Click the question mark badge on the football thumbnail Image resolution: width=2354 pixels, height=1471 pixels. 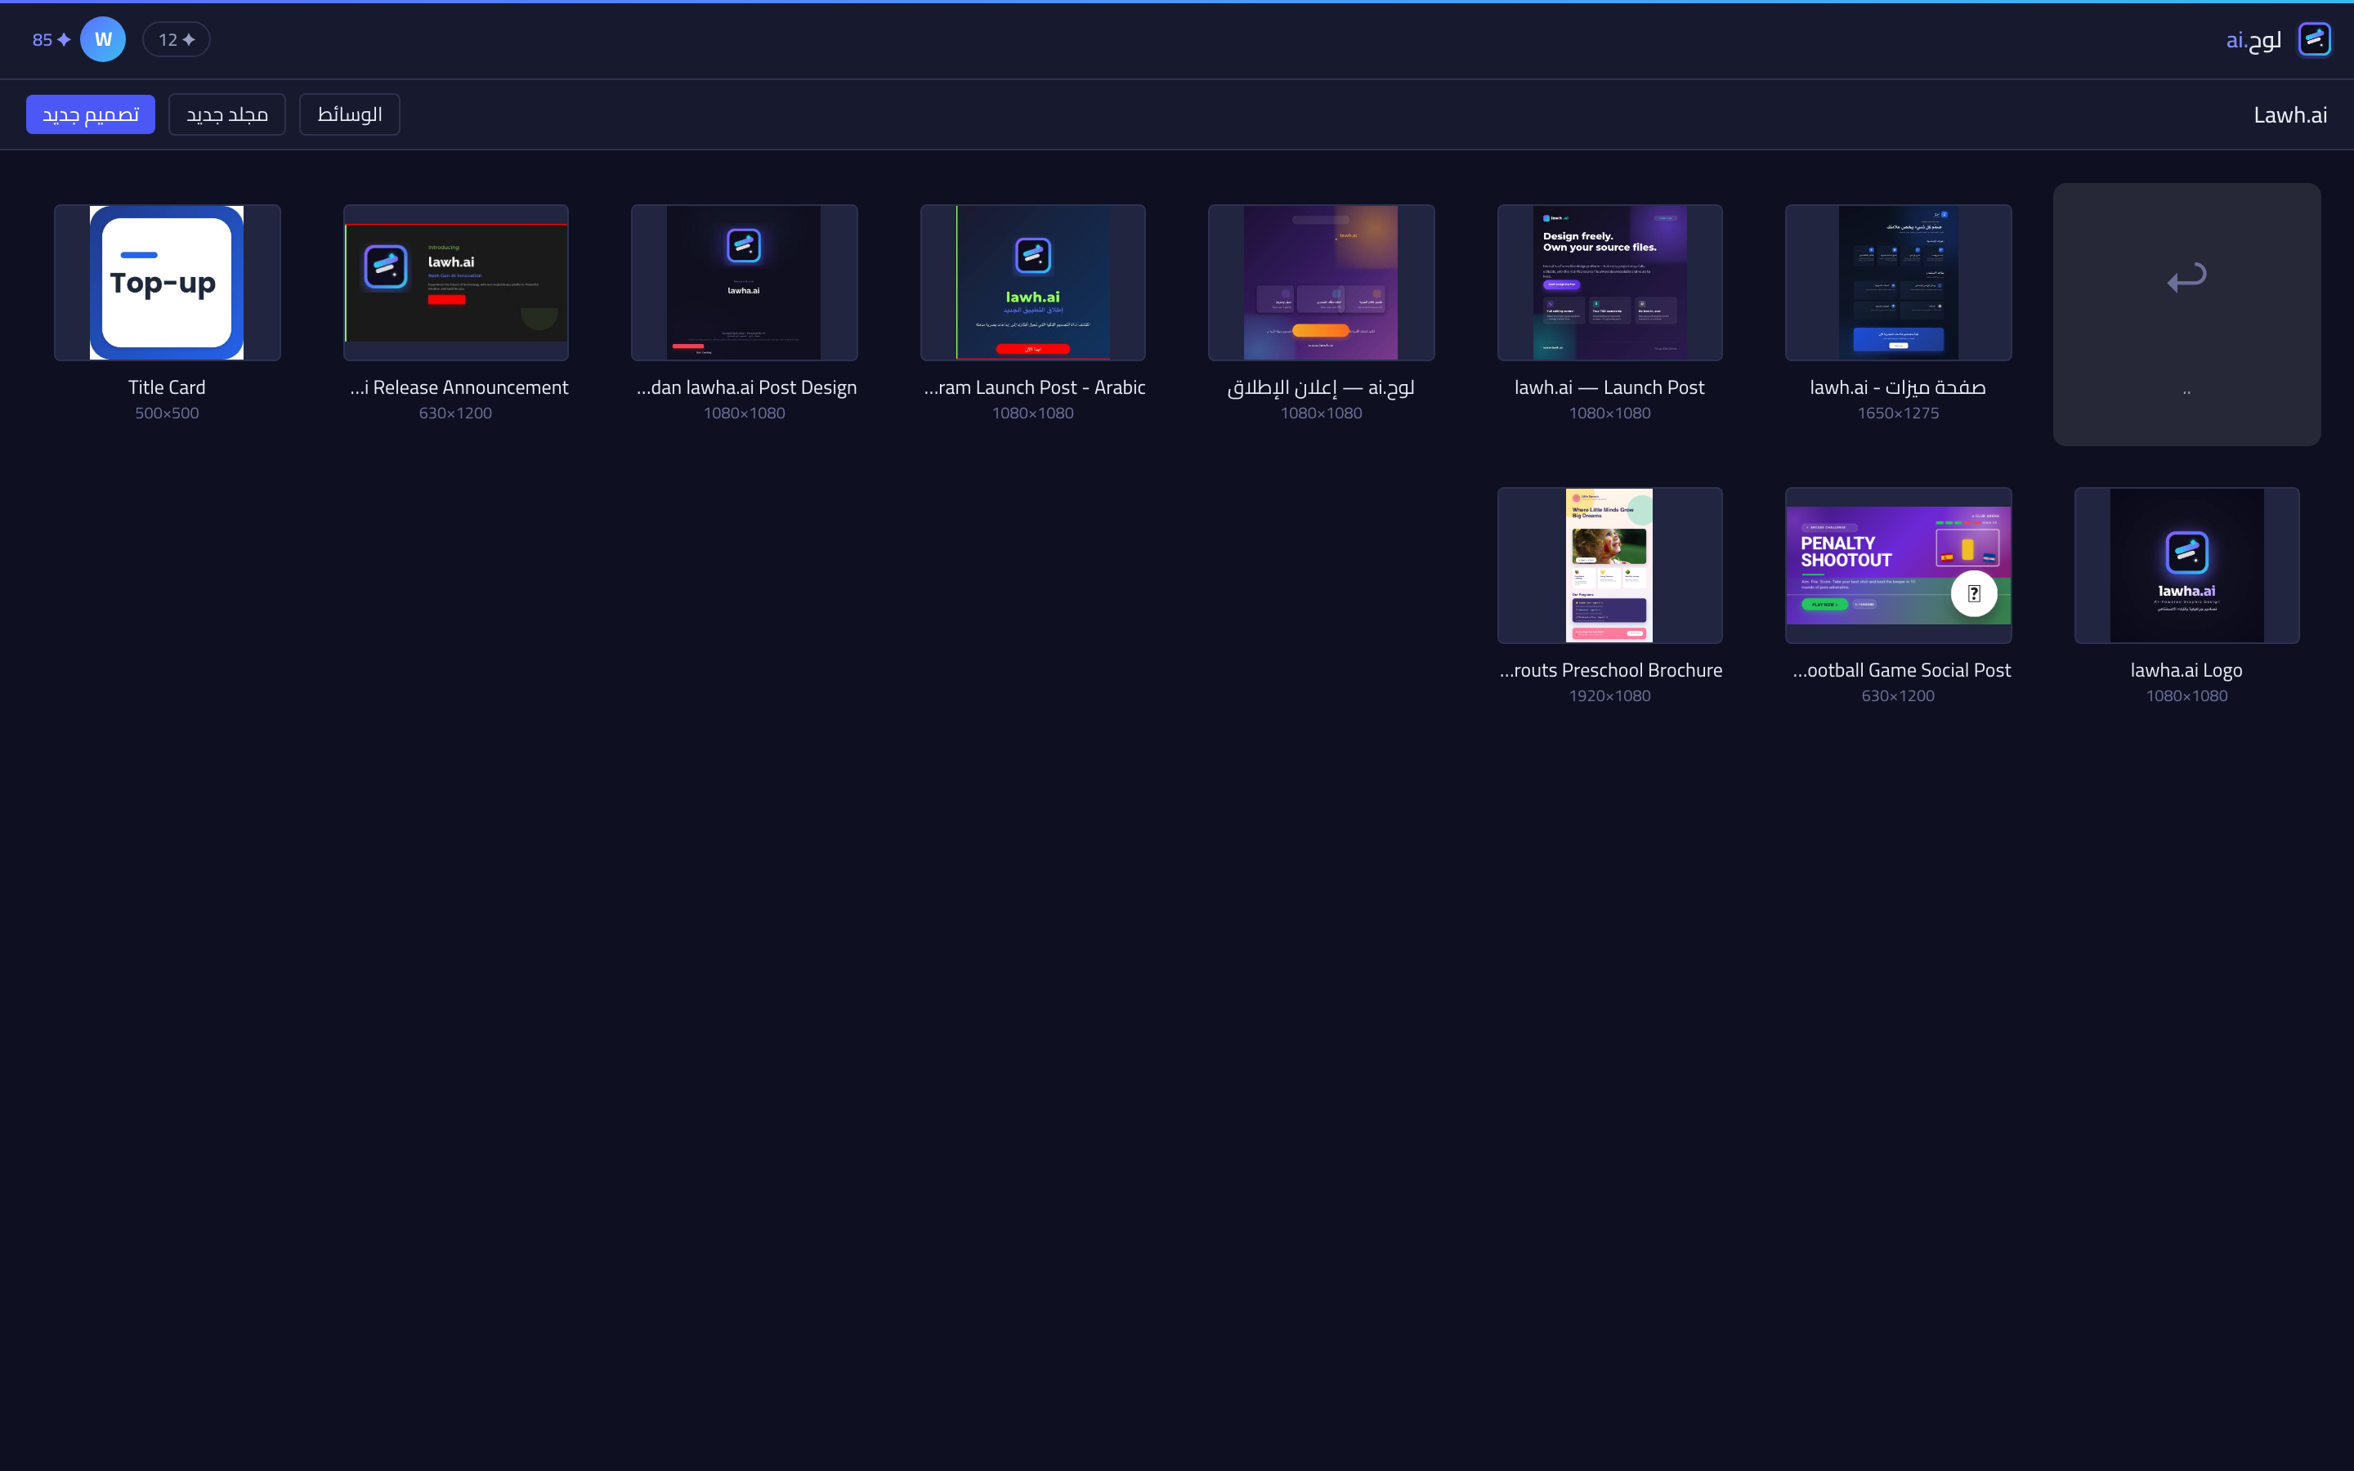click(1974, 593)
